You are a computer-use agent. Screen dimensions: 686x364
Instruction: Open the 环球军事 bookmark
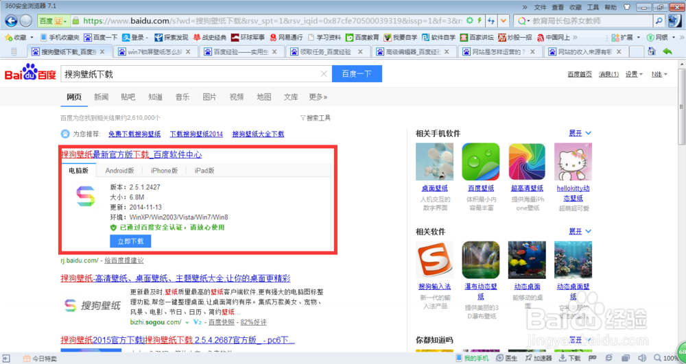pos(248,38)
